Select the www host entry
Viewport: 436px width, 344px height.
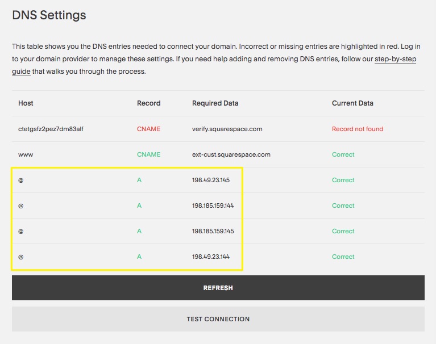[x=26, y=154]
